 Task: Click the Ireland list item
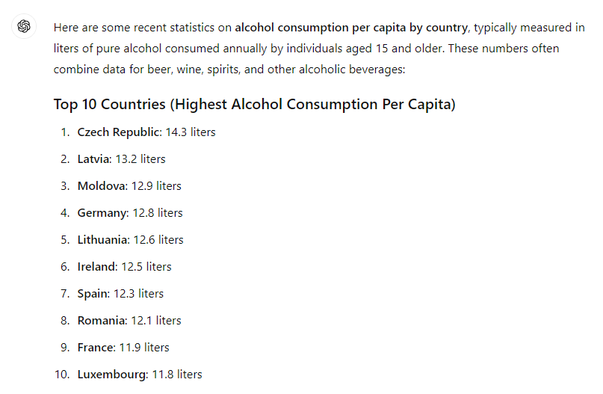(124, 267)
